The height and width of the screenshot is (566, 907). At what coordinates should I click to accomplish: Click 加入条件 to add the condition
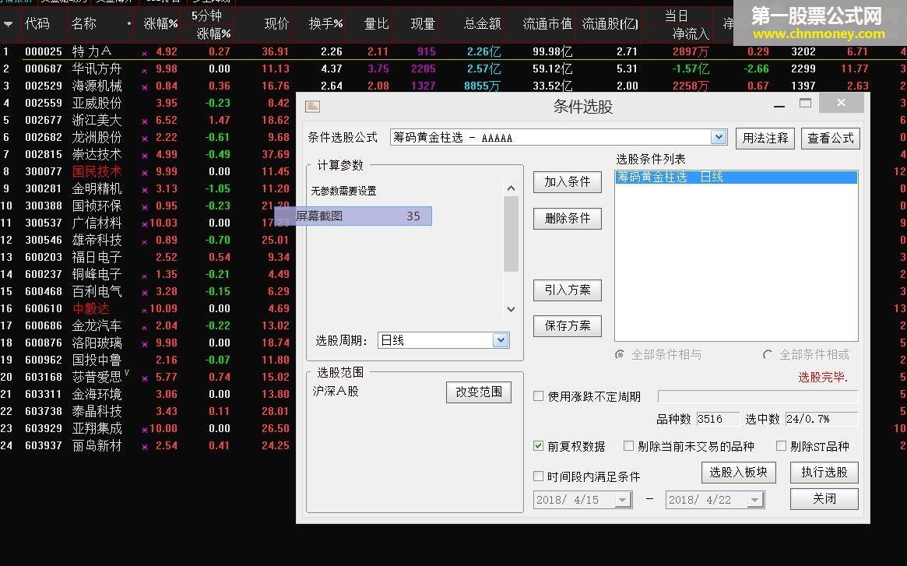[567, 181]
